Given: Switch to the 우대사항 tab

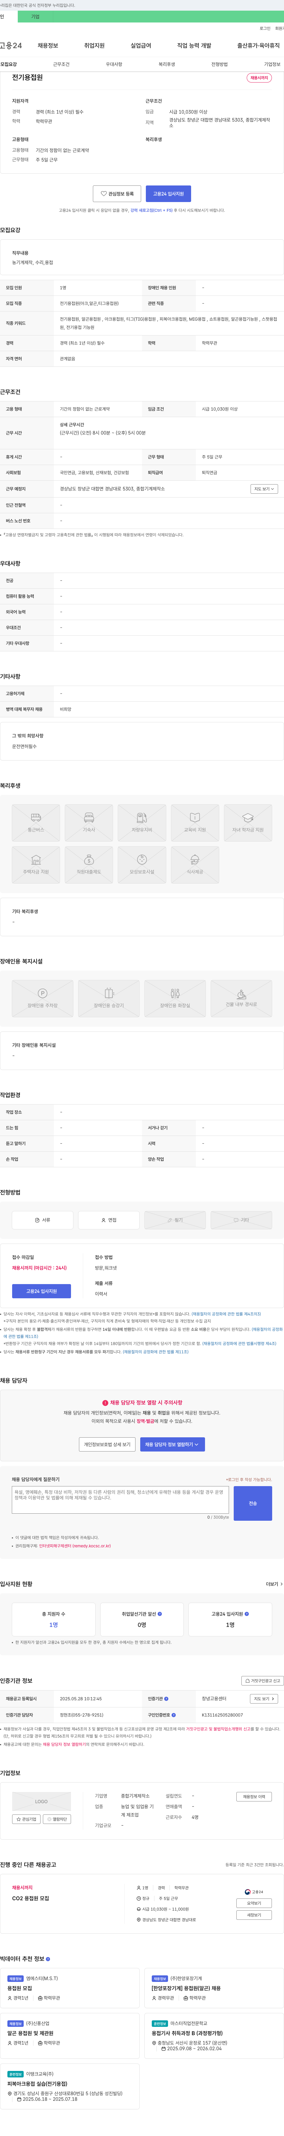Looking at the screenshot, I should pos(114,64).
